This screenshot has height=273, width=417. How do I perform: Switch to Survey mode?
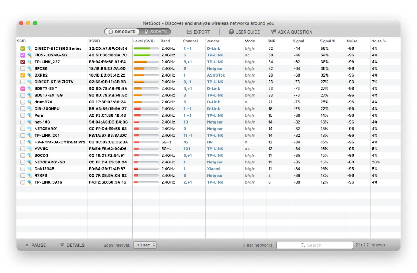[x=155, y=32]
